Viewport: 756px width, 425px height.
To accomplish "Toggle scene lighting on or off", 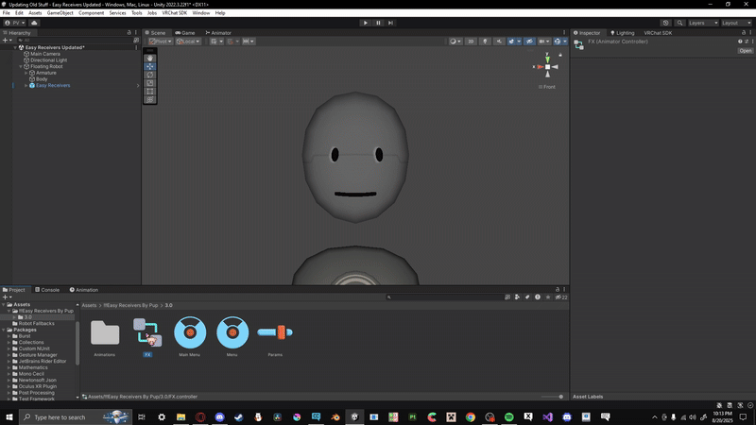I will click(x=485, y=42).
